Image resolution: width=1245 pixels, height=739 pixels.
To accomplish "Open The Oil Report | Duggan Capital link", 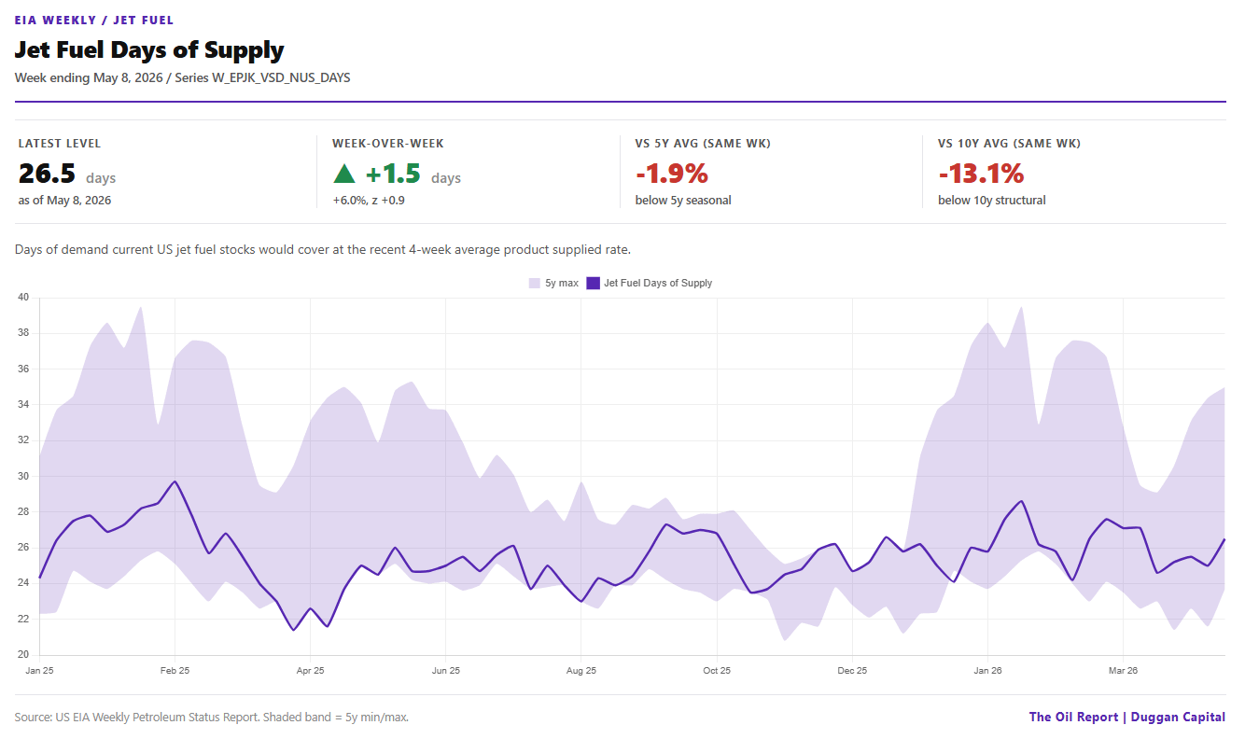I will (1127, 717).
